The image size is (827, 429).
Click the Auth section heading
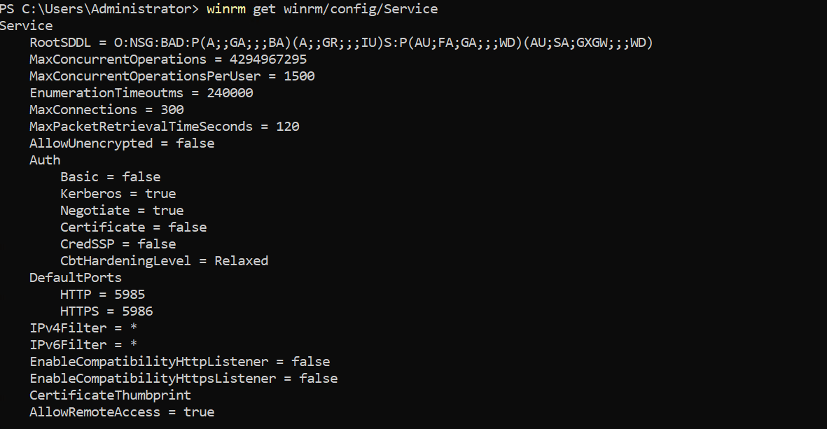45,160
